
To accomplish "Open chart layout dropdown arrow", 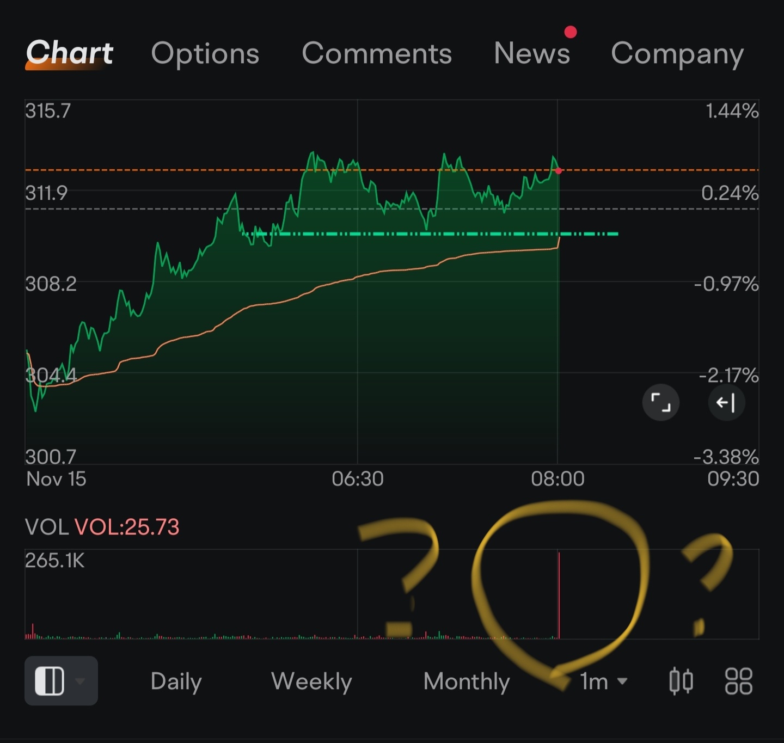I will (x=80, y=681).
